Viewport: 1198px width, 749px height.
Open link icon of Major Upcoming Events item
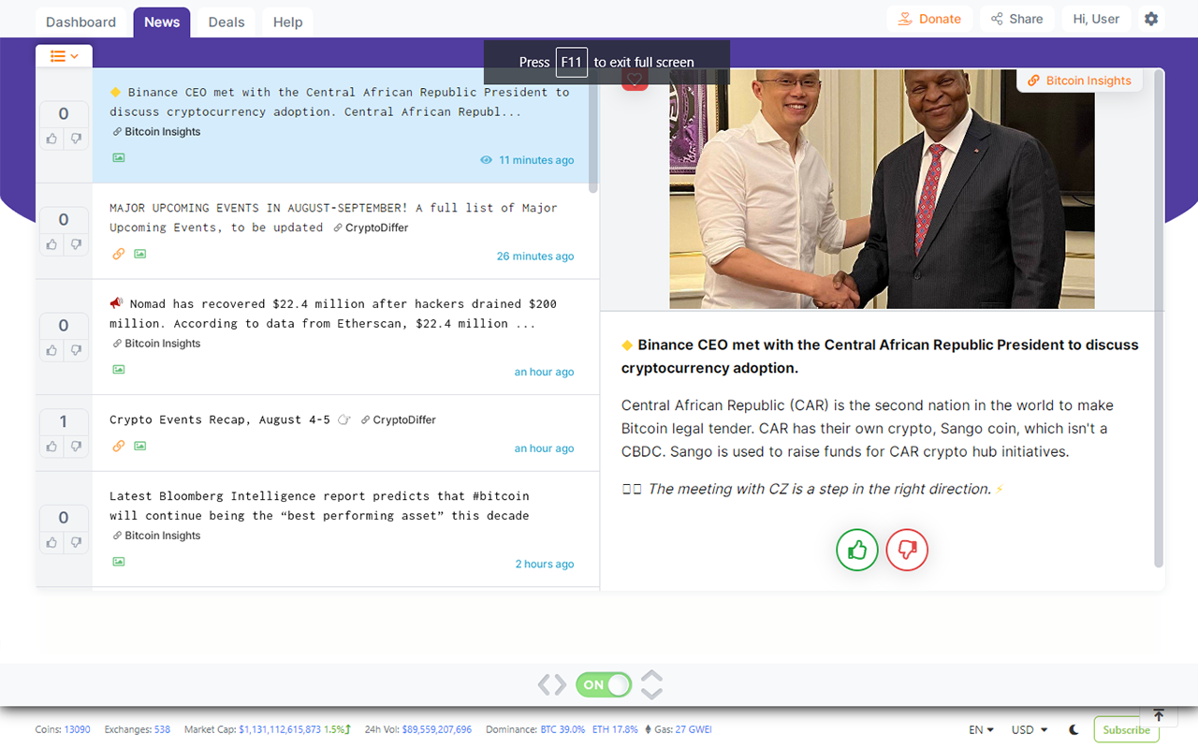119,254
